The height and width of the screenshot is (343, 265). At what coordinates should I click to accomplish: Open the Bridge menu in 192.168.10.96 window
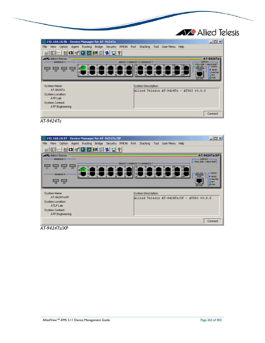click(99, 47)
